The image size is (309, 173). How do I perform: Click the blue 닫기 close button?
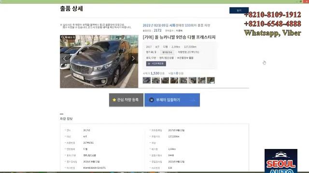pos(239,11)
